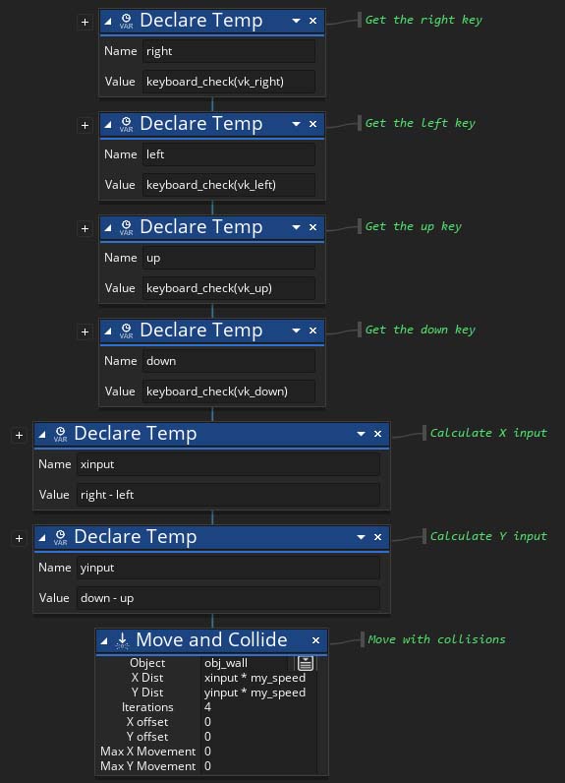
Task: Select the 'Move with collisions' comment
Action: (x=436, y=639)
